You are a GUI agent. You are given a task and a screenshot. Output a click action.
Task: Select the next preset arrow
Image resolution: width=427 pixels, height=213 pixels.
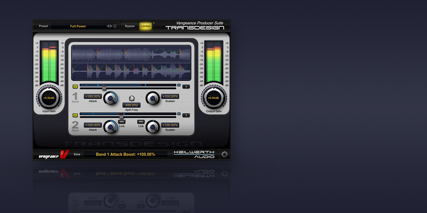[x=111, y=26]
